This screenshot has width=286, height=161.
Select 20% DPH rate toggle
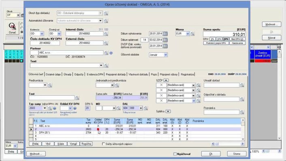[226, 39]
